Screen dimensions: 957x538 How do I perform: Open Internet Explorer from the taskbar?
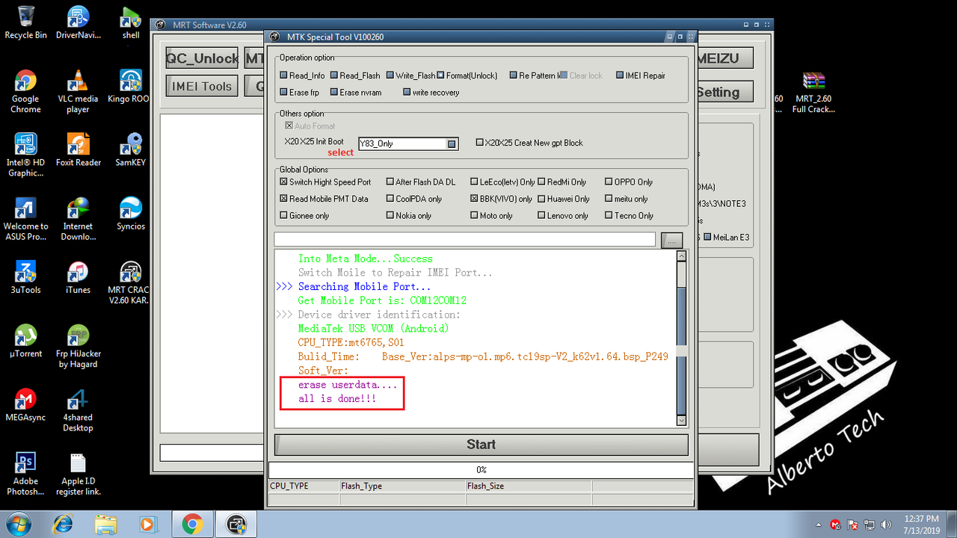point(63,524)
